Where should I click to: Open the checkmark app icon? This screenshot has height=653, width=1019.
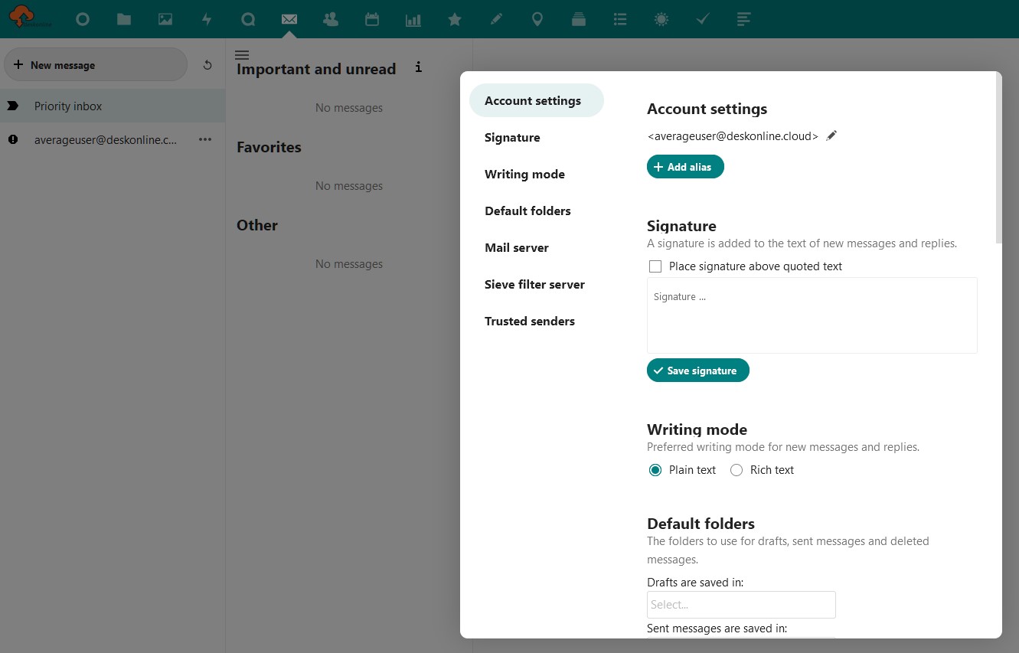(703, 19)
